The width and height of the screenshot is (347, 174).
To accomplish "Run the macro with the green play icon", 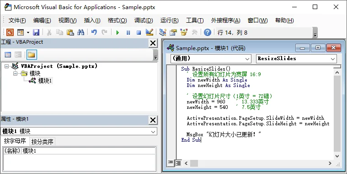I will (x=117, y=33).
